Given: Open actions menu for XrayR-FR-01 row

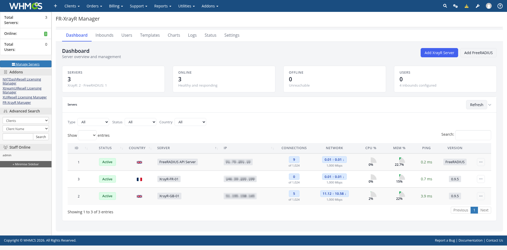Looking at the screenshot, I should click(x=481, y=179).
